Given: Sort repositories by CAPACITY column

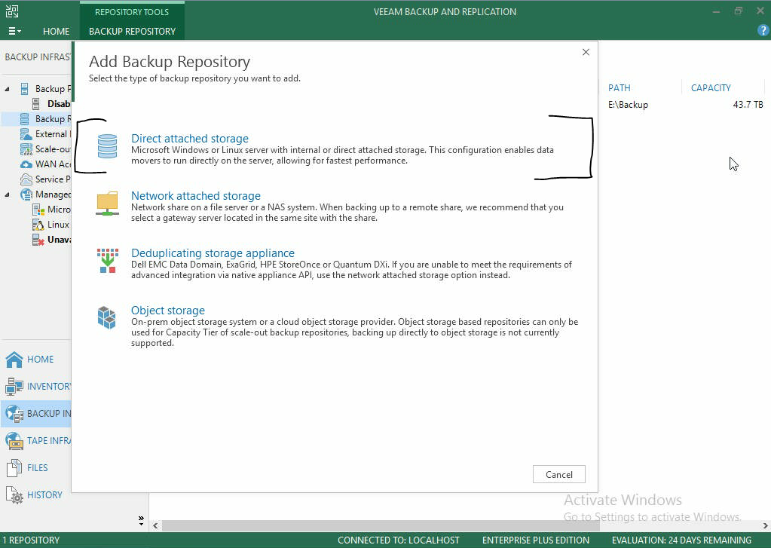Looking at the screenshot, I should point(711,88).
